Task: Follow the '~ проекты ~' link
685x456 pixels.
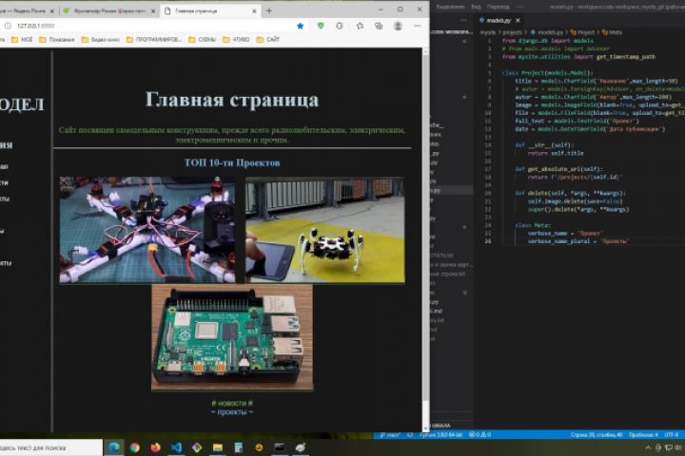Action: tap(232, 412)
